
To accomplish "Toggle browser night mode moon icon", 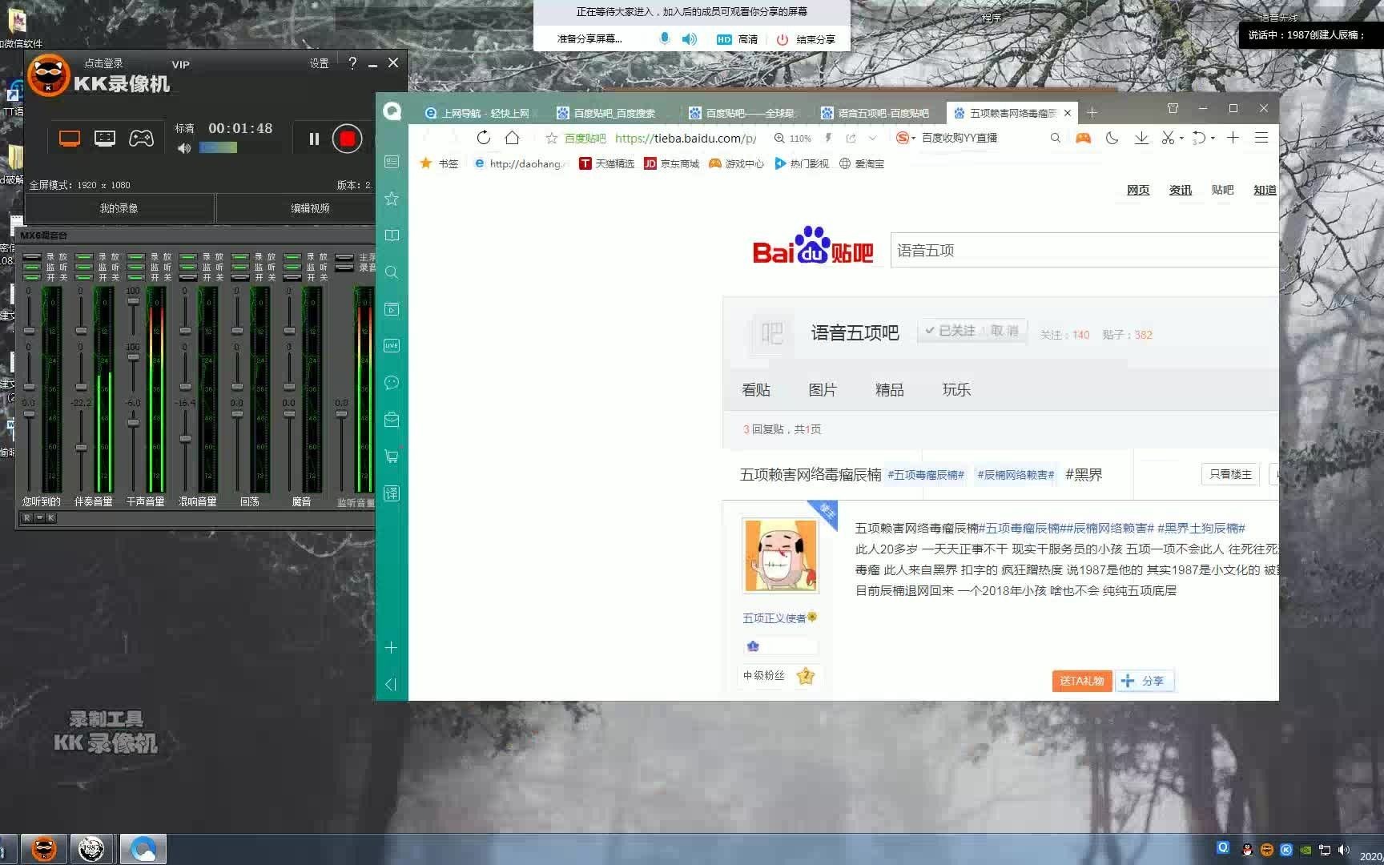I will pos(1112,138).
